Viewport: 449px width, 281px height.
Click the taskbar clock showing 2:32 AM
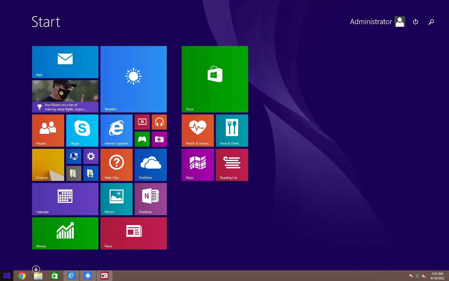click(x=437, y=276)
